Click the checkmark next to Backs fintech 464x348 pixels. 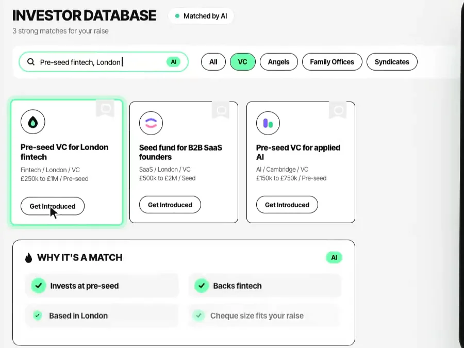pyautogui.click(x=202, y=286)
